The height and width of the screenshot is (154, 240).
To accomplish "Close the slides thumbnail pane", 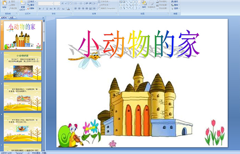I will pos(43,18).
